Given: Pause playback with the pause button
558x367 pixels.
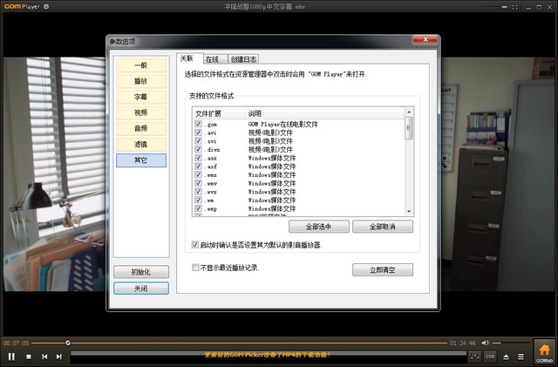Looking at the screenshot, I should (x=11, y=357).
